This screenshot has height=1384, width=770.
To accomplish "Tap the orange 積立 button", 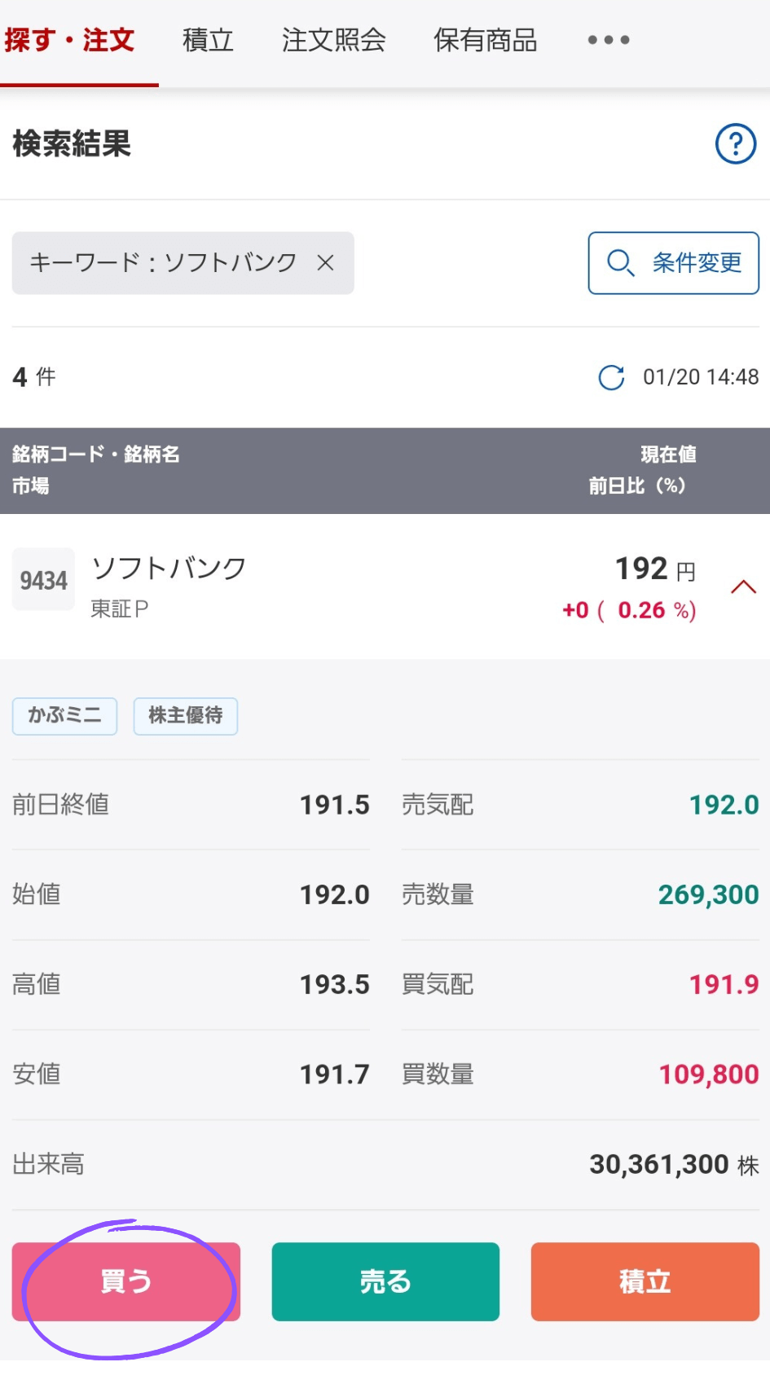I will click(645, 1281).
